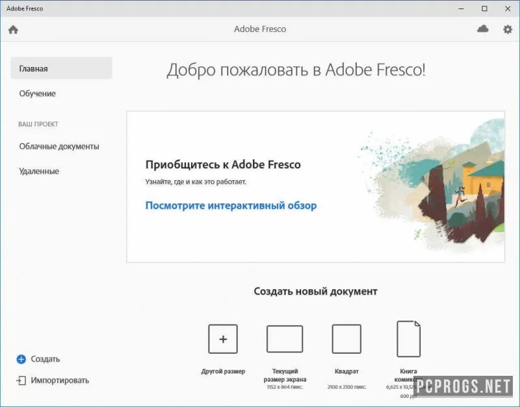Show Облачные документы
The height and width of the screenshot is (407, 520).
pos(59,146)
